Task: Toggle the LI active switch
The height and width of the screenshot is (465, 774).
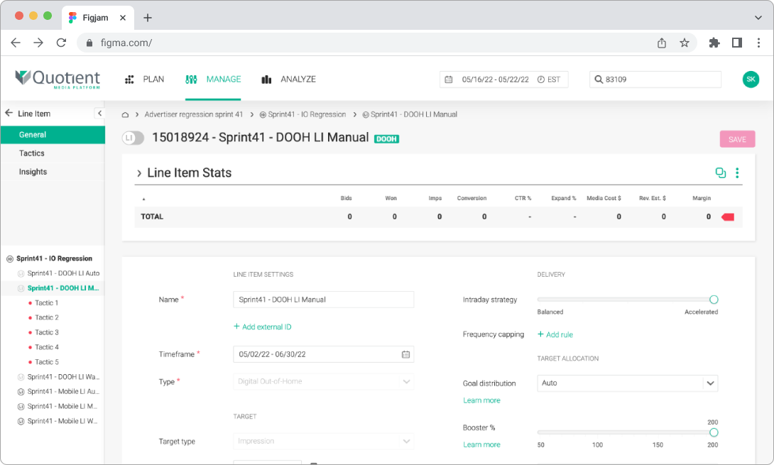Action: click(133, 138)
